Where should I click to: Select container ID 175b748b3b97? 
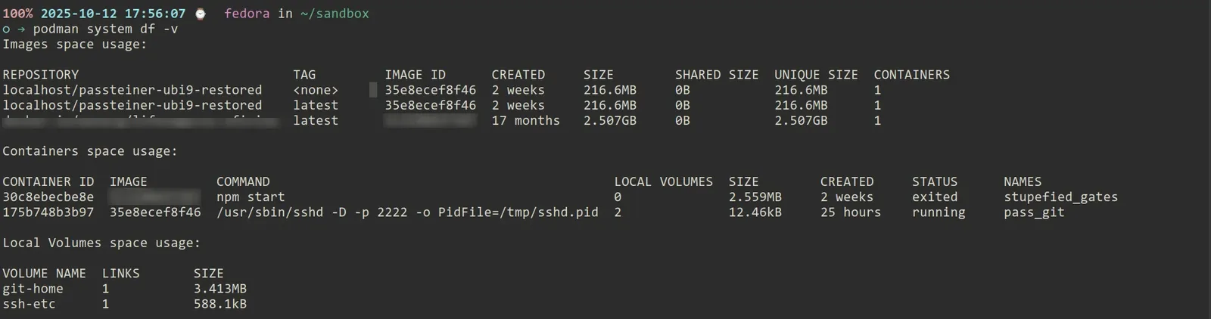(x=48, y=212)
